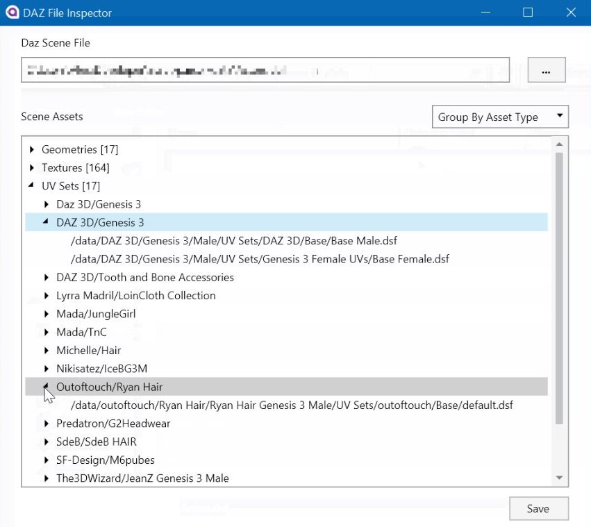Minimize the DAZ File Inspector window
Image resolution: width=591 pixels, height=527 pixels.
click(486, 12)
